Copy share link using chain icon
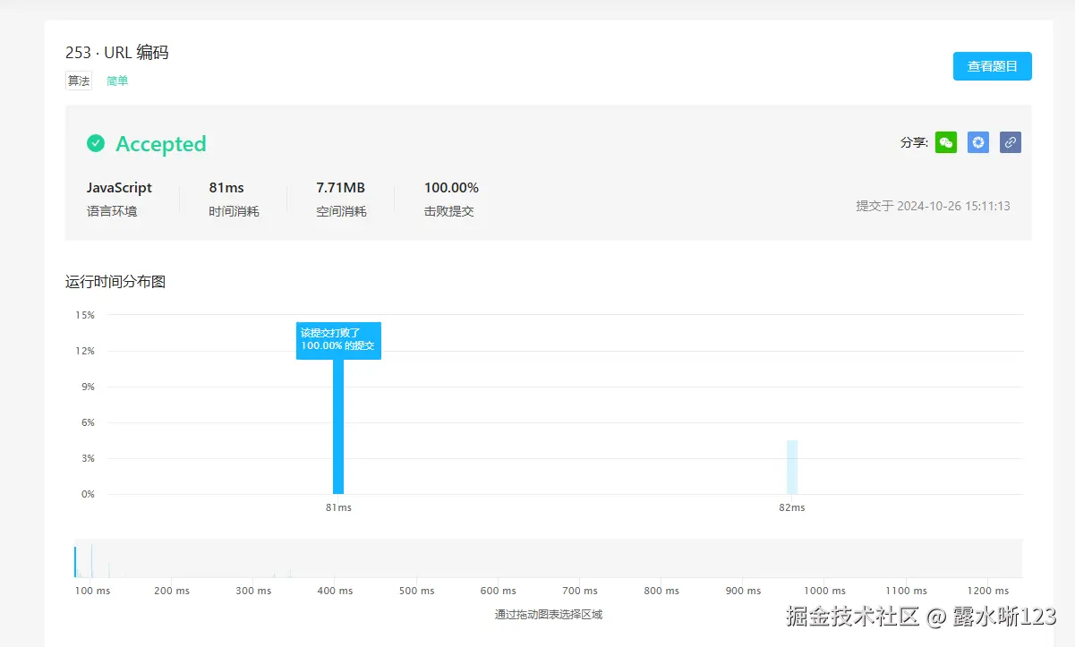The width and height of the screenshot is (1075, 647). pos(1011,142)
